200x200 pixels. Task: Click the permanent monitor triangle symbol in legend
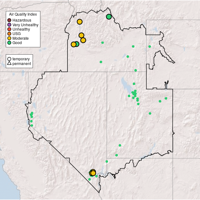point(9,64)
